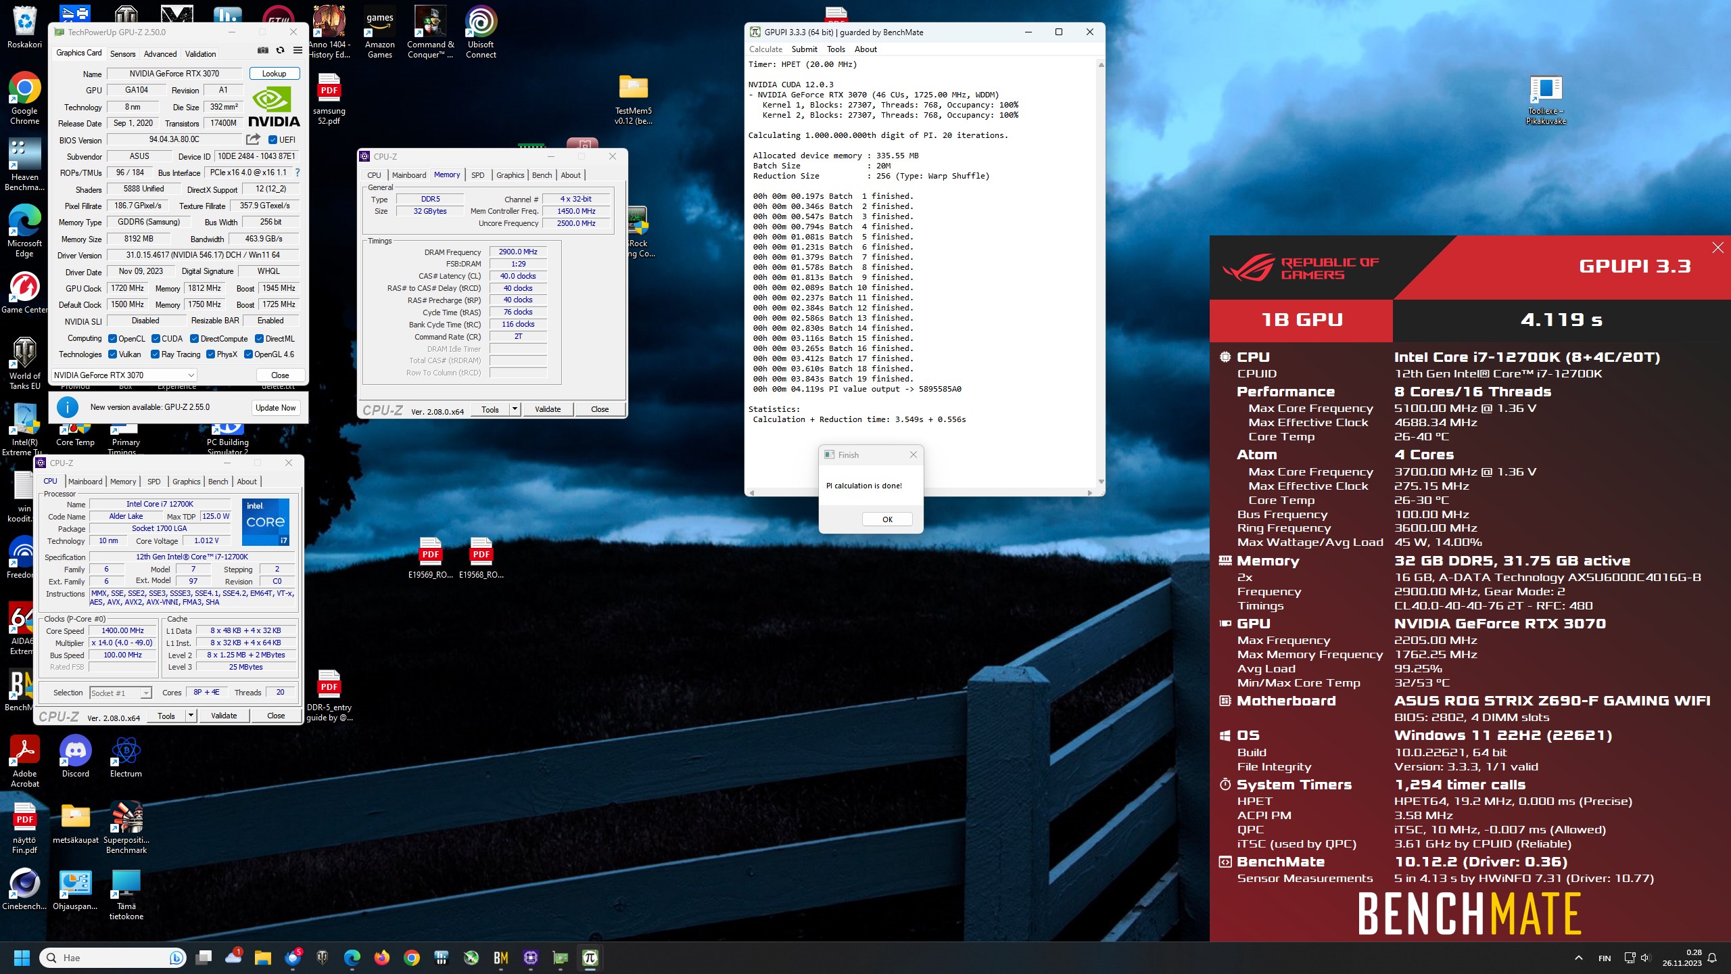Open Discord desktop shortcut
Image resolution: width=1731 pixels, height=974 pixels.
[76, 756]
